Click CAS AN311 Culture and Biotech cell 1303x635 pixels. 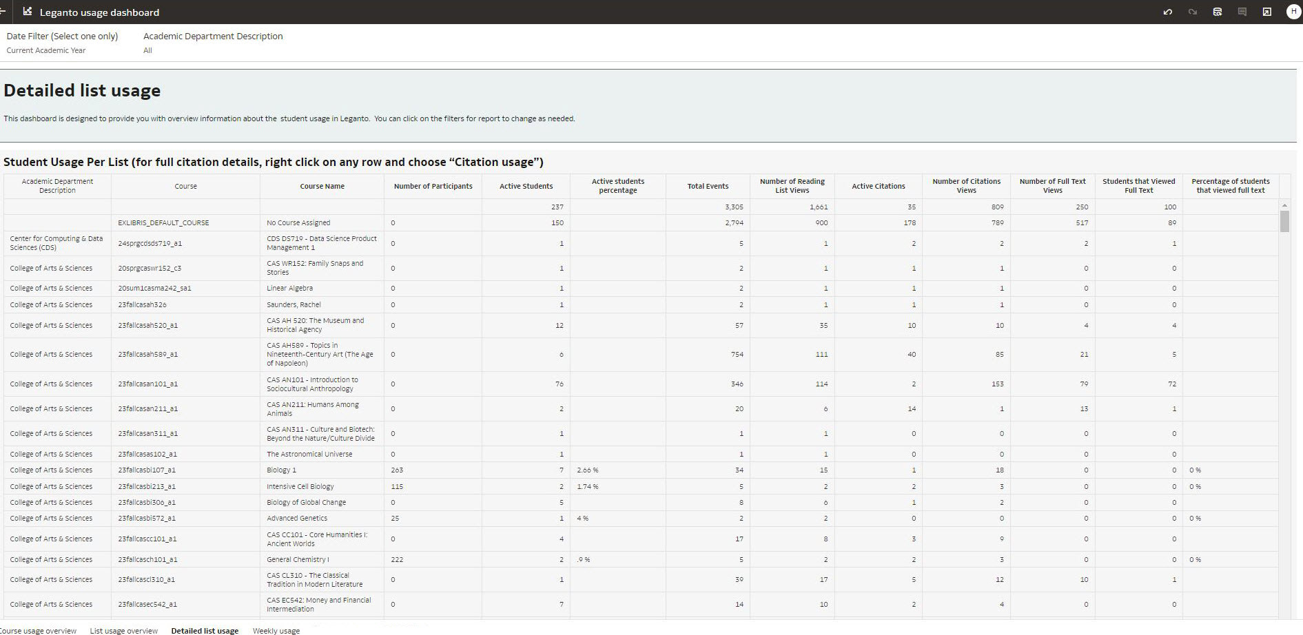click(320, 434)
